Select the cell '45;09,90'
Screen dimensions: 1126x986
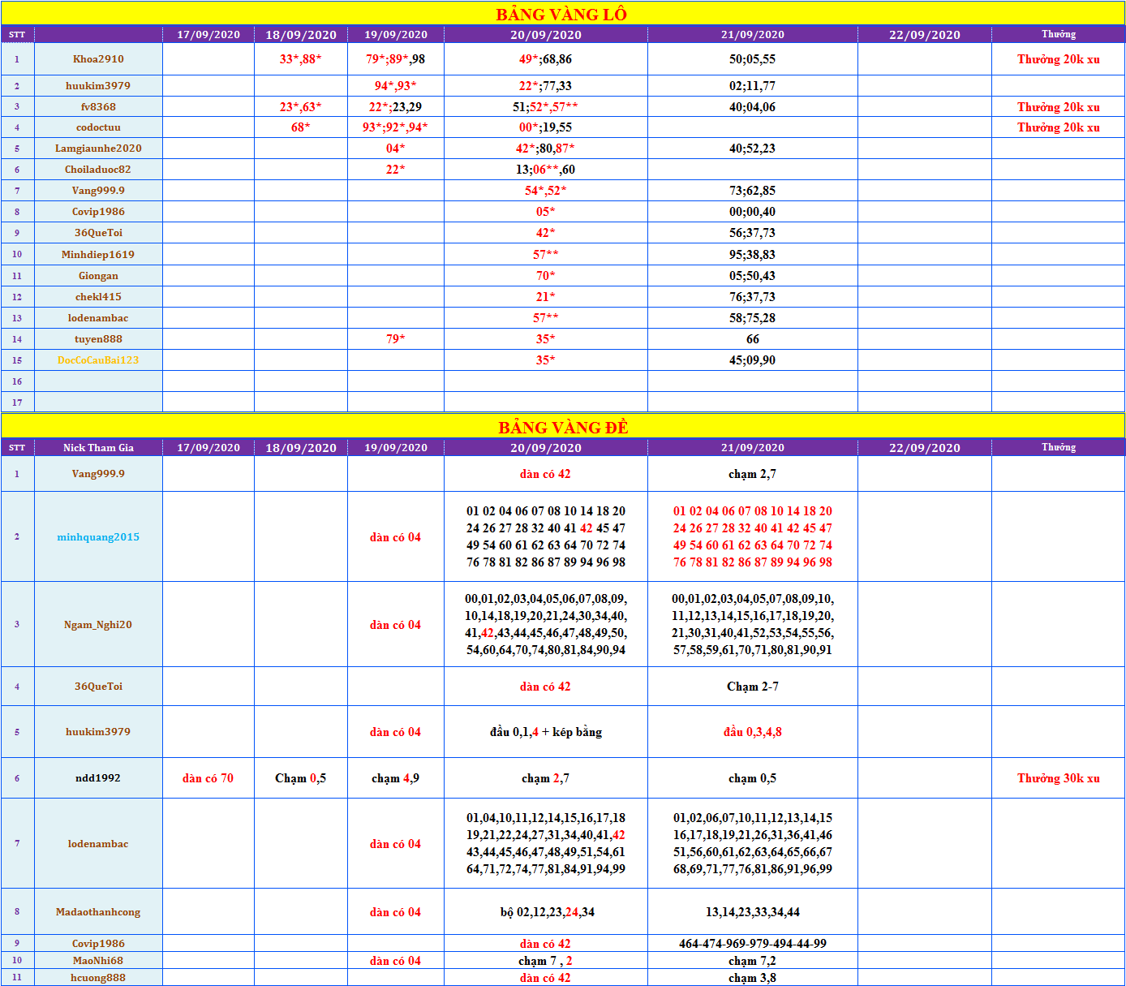click(x=753, y=360)
